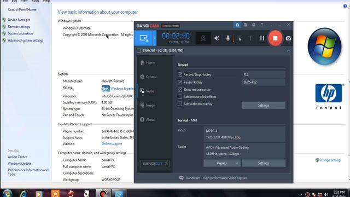Click the lock icon in Bandicam title bar

click(237, 25)
